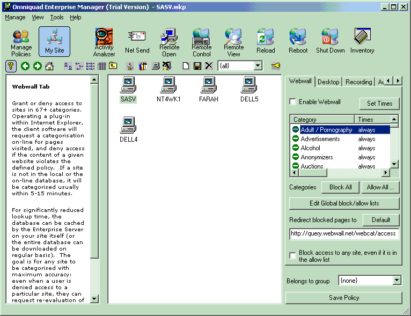
Task: Go forward with the green right arrow
Action: coord(37,66)
